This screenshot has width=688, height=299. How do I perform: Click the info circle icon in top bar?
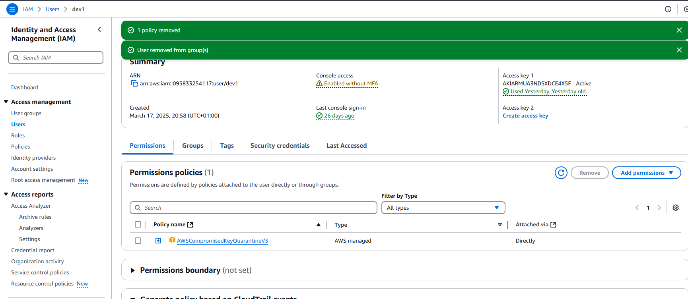tap(668, 9)
